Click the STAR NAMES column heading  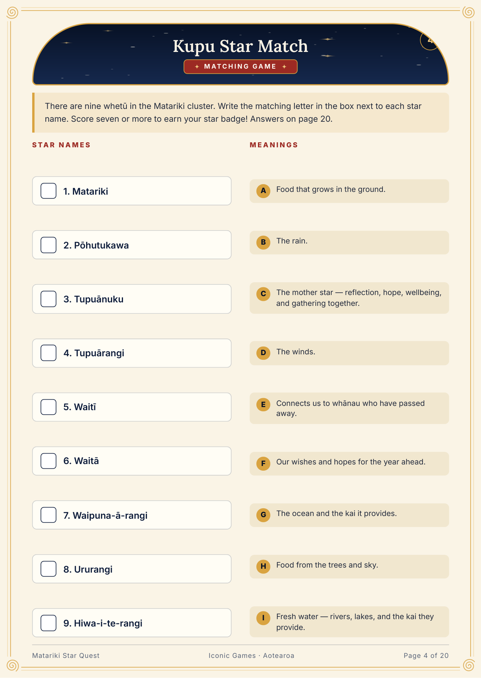click(x=61, y=145)
